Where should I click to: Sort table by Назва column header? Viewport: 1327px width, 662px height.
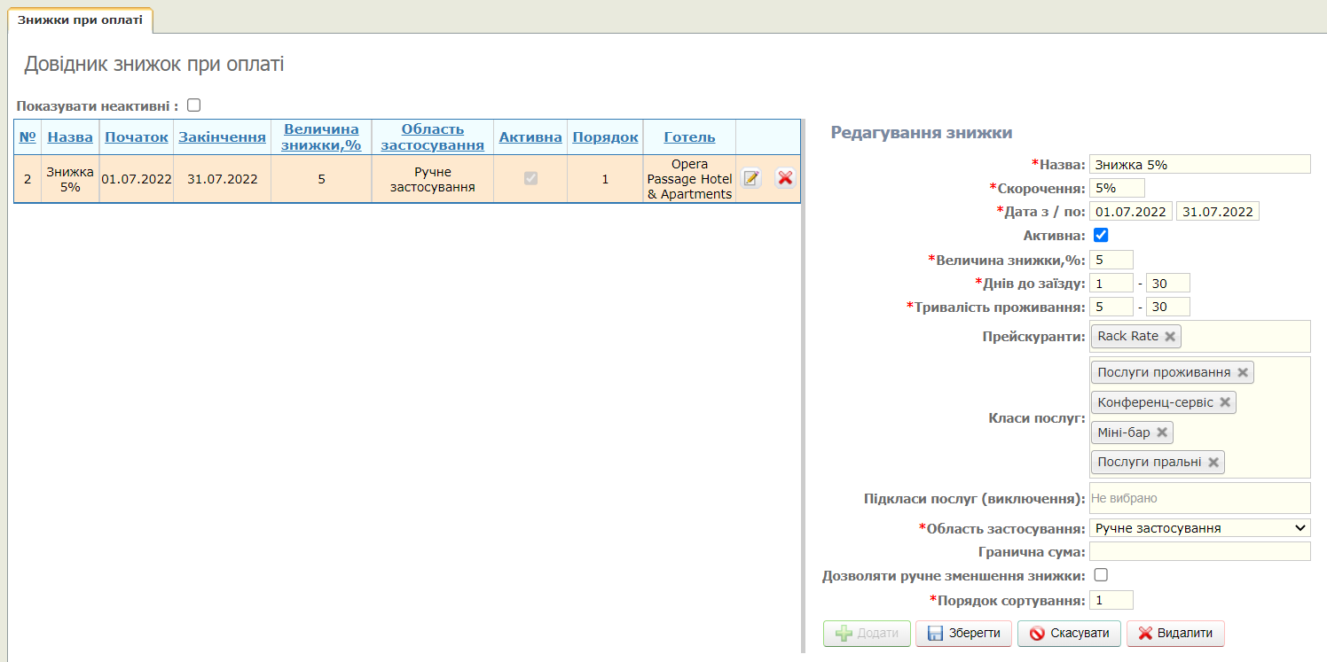tap(70, 137)
